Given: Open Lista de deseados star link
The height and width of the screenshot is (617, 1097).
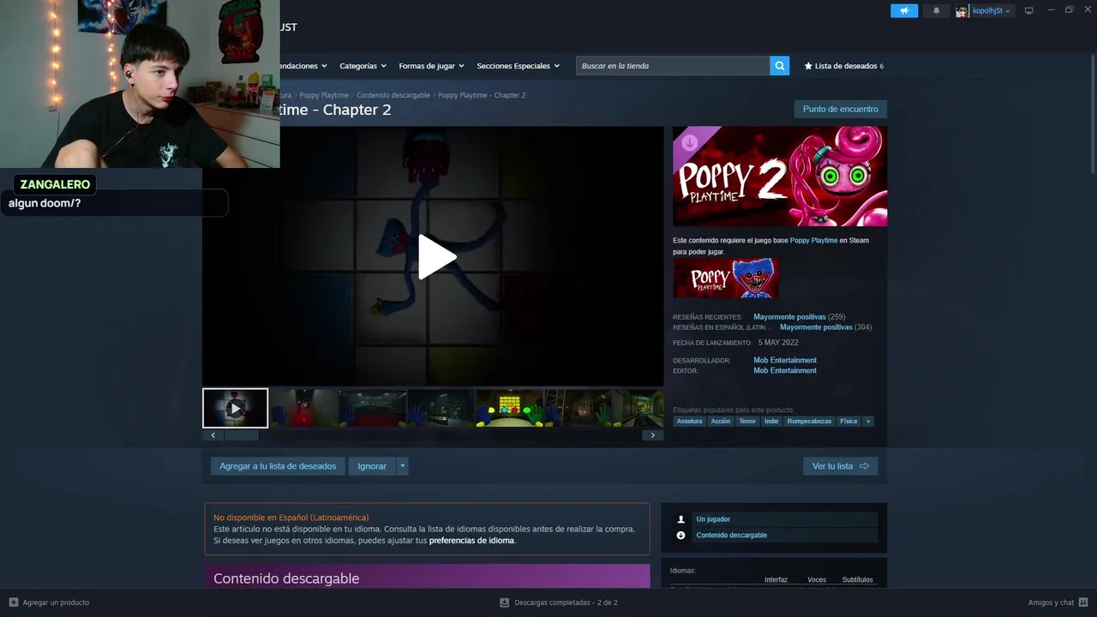Looking at the screenshot, I should point(843,66).
